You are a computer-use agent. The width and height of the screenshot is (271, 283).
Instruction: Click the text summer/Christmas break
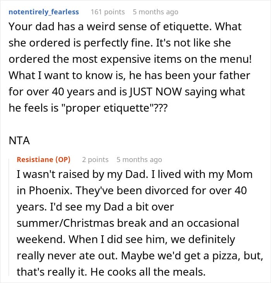pyautogui.click(x=81, y=223)
